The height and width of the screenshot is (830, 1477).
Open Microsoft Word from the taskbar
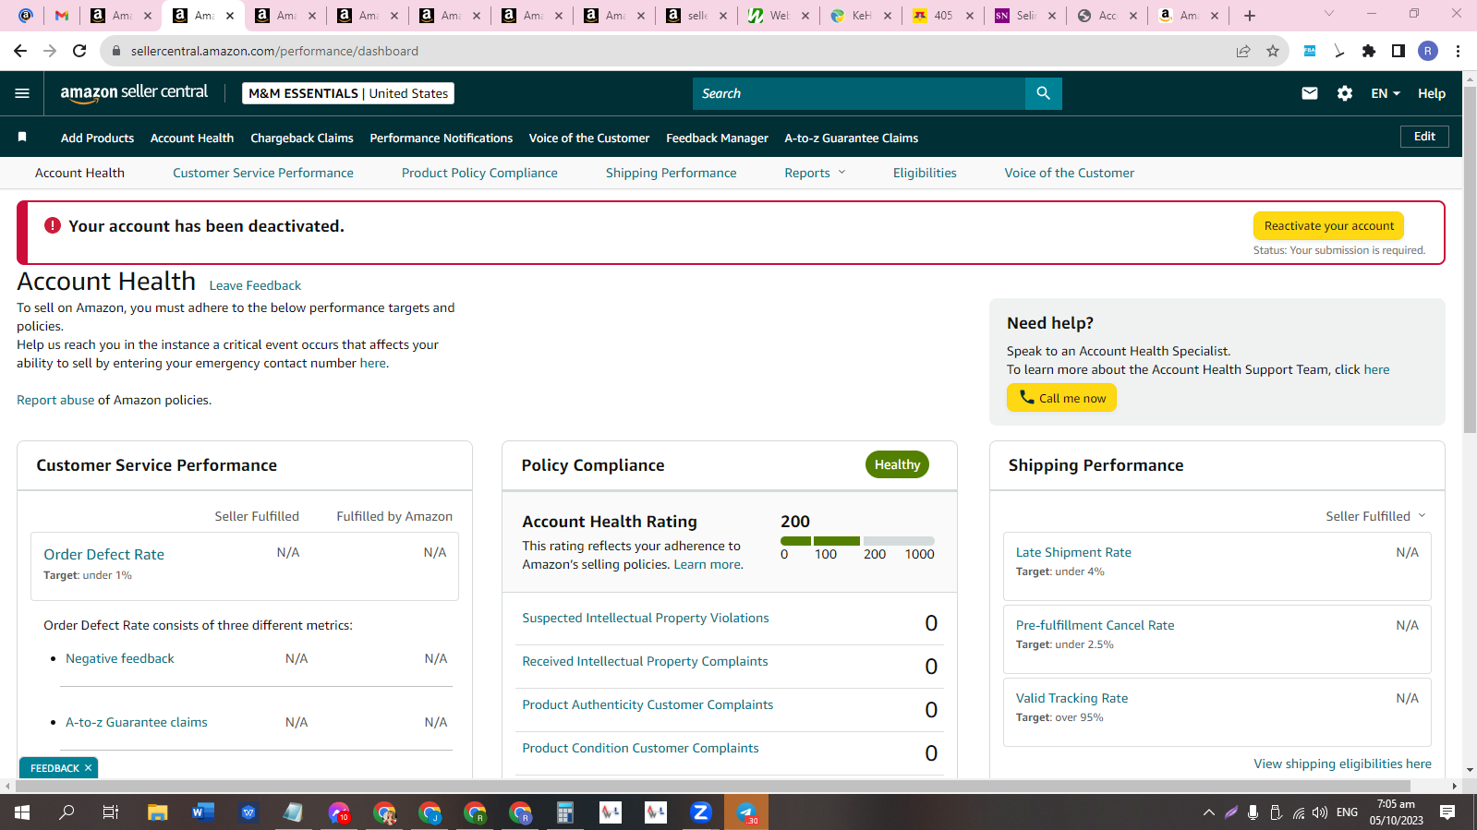203,812
